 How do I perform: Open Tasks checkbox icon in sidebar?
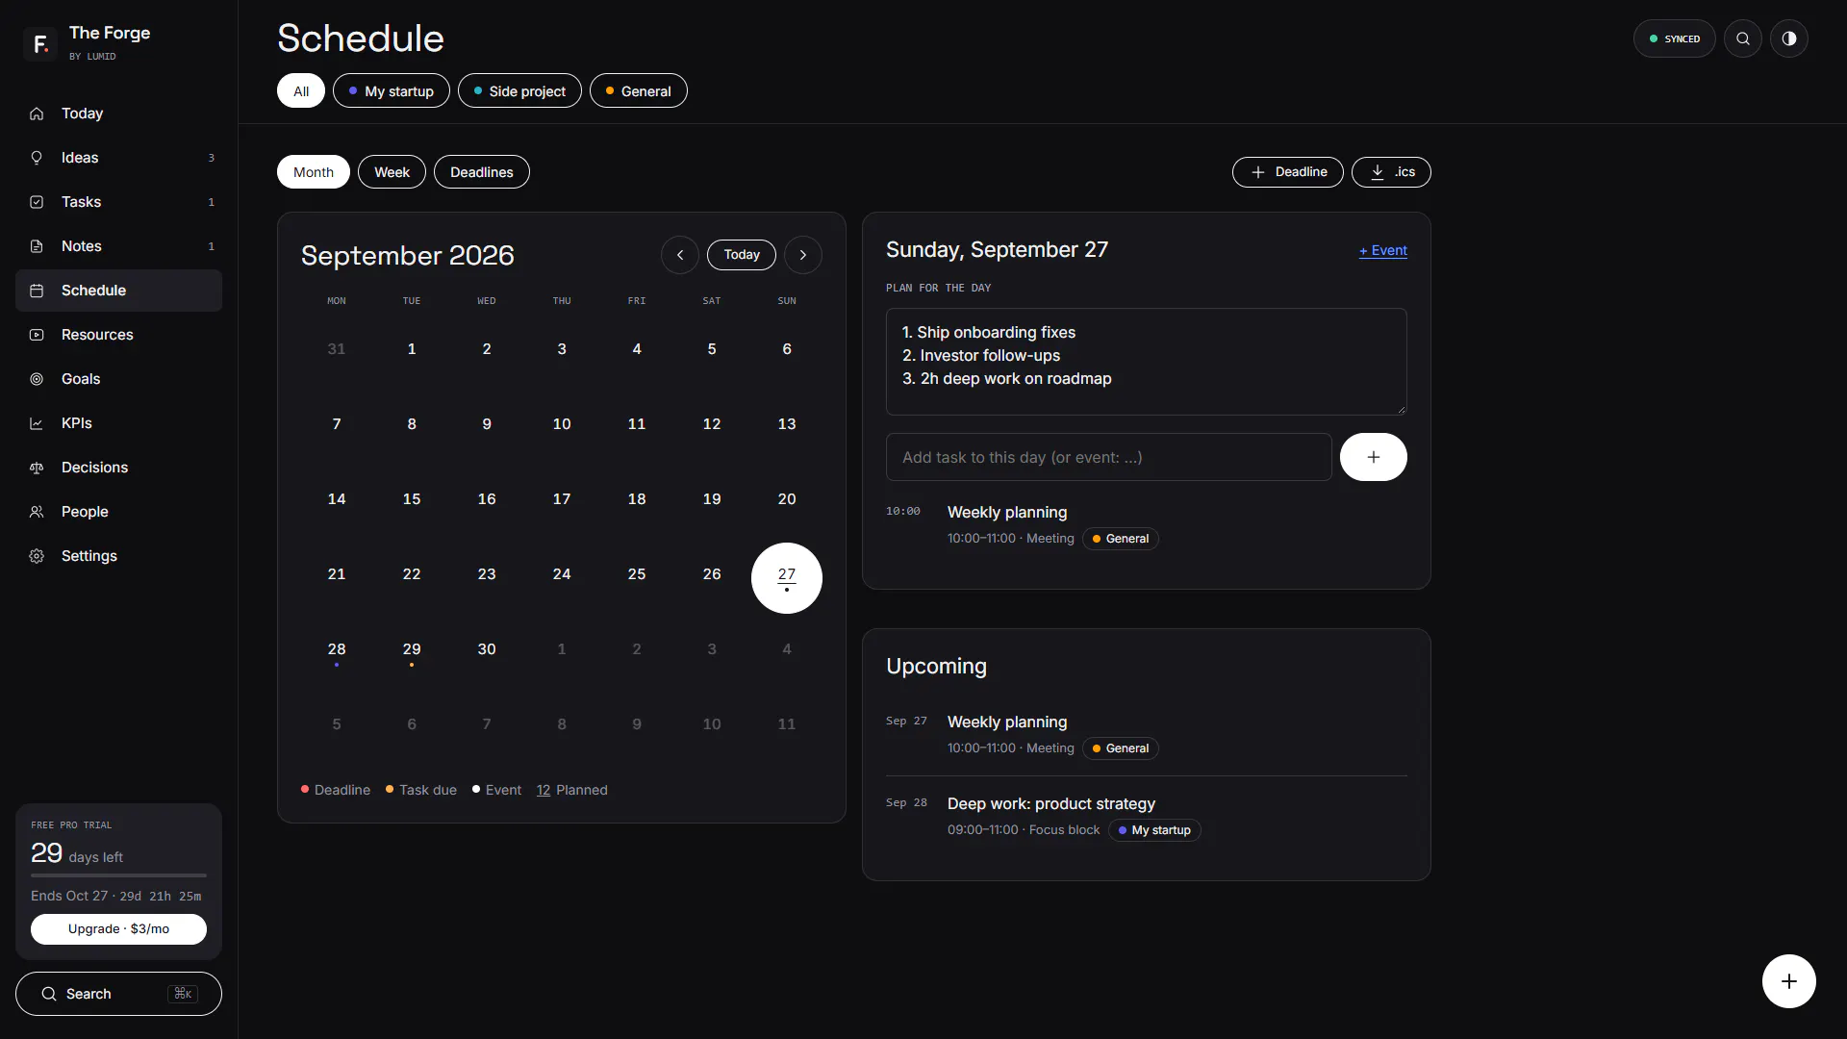coord(37,202)
